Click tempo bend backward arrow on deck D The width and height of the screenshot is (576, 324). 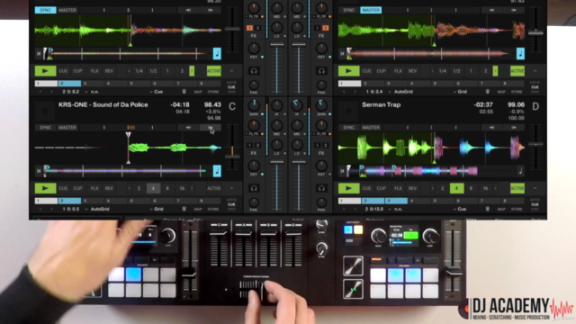point(492,128)
